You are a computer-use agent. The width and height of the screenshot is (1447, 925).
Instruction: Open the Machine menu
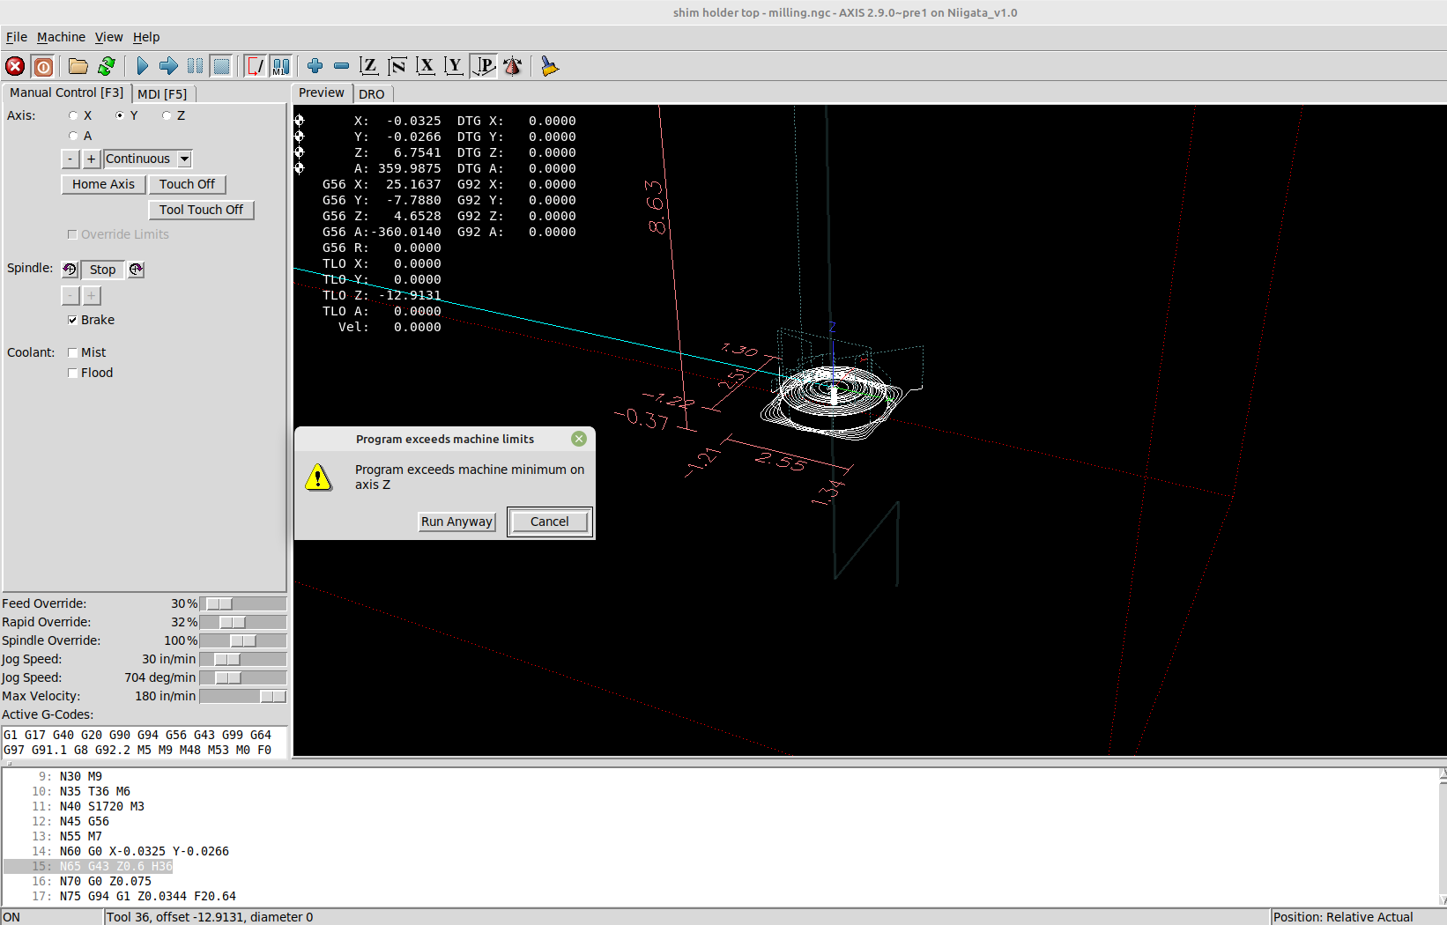[61, 37]
